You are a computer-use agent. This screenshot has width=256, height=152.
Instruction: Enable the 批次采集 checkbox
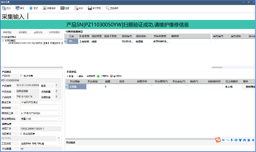pos(21,76)
